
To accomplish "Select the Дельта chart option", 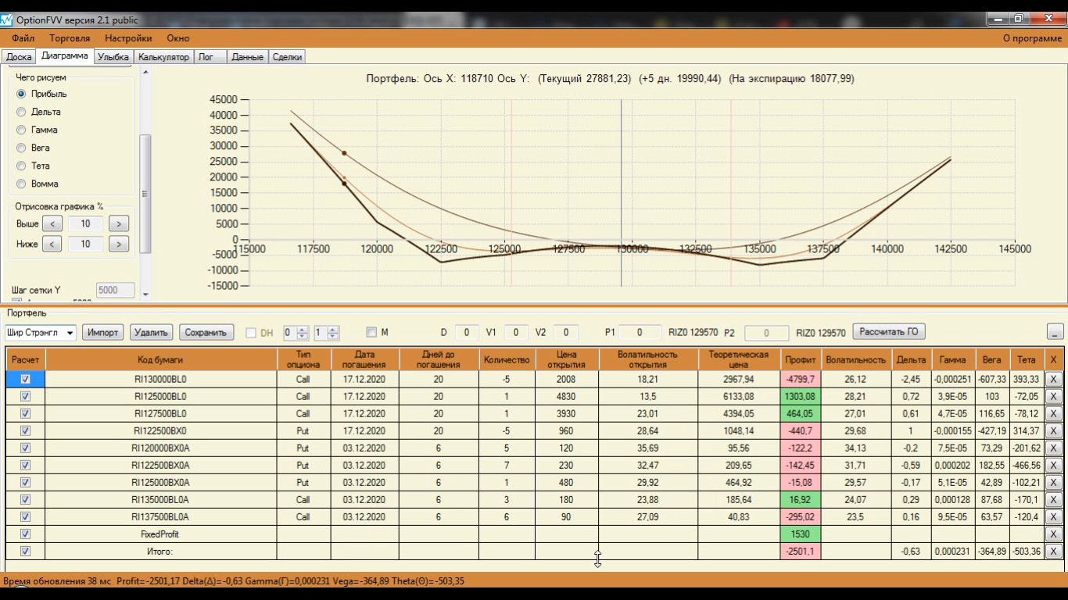I will point(21,112).
